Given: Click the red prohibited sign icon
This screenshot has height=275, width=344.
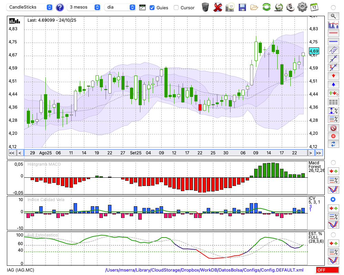Looking at the screenshot, I should pyautogui.click(x=333, y=128).
